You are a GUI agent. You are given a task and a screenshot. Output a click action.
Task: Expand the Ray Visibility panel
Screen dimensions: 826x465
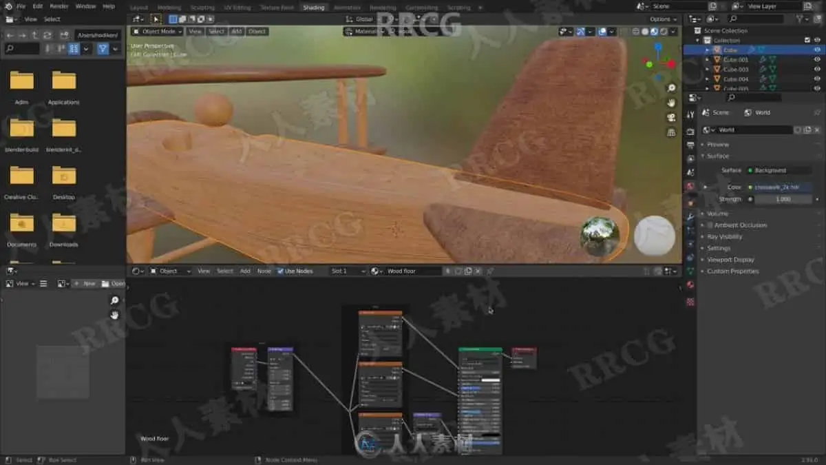click(x=724, y=237)
